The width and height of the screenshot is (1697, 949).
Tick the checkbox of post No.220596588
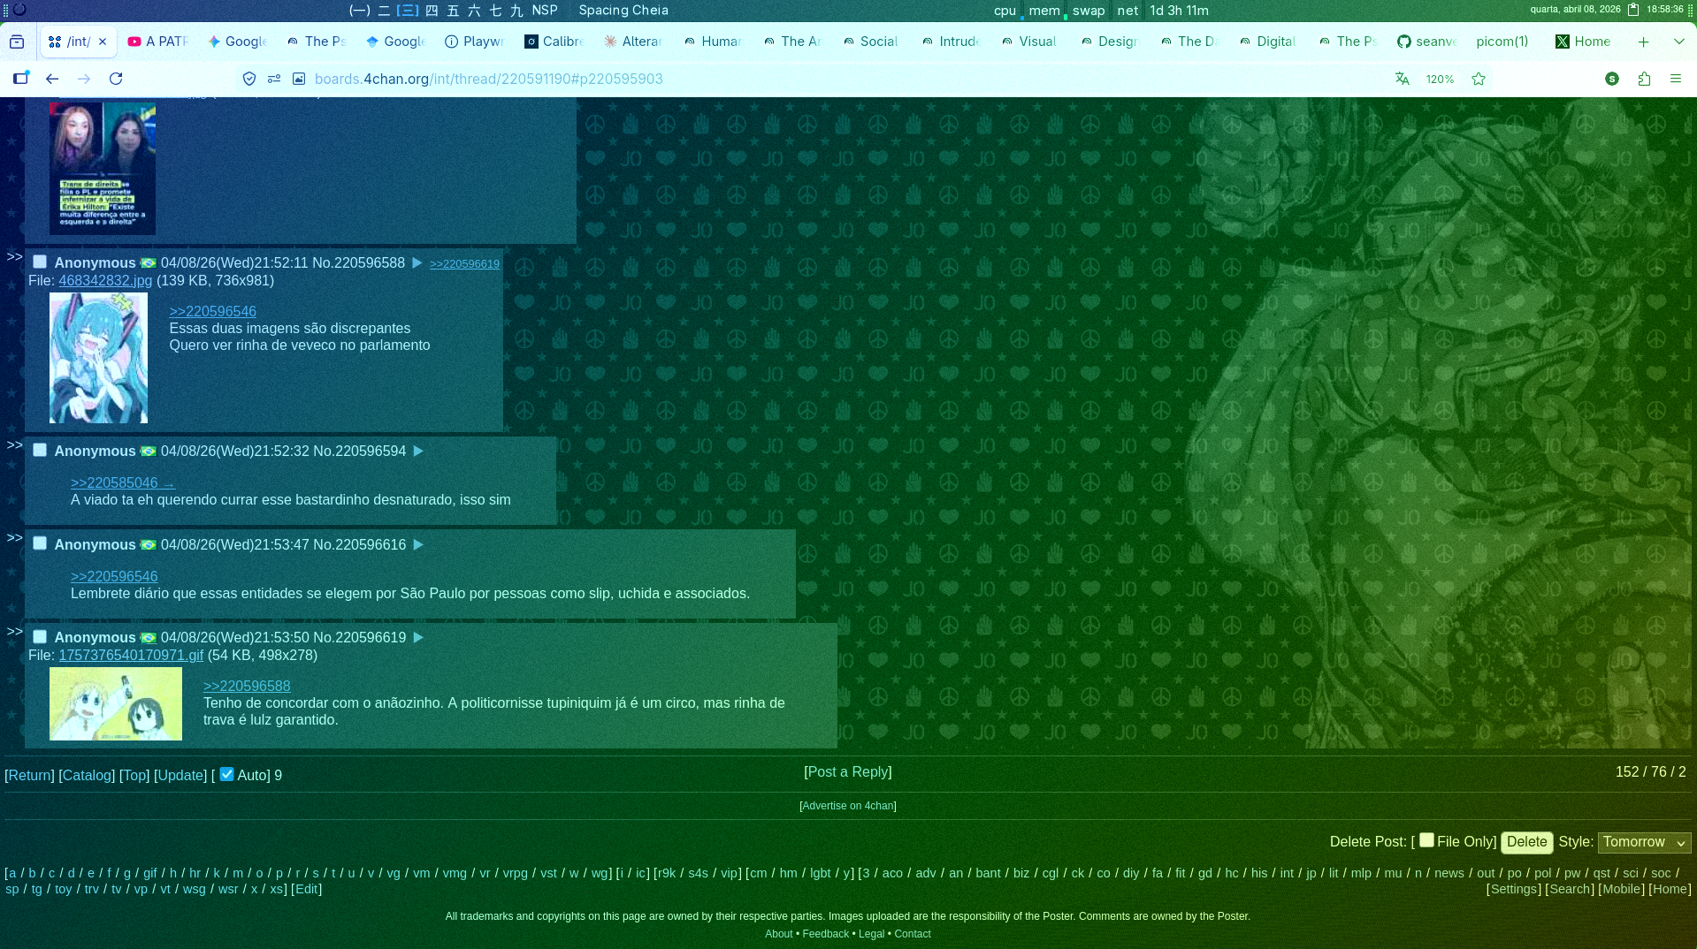tap(40, 262)
